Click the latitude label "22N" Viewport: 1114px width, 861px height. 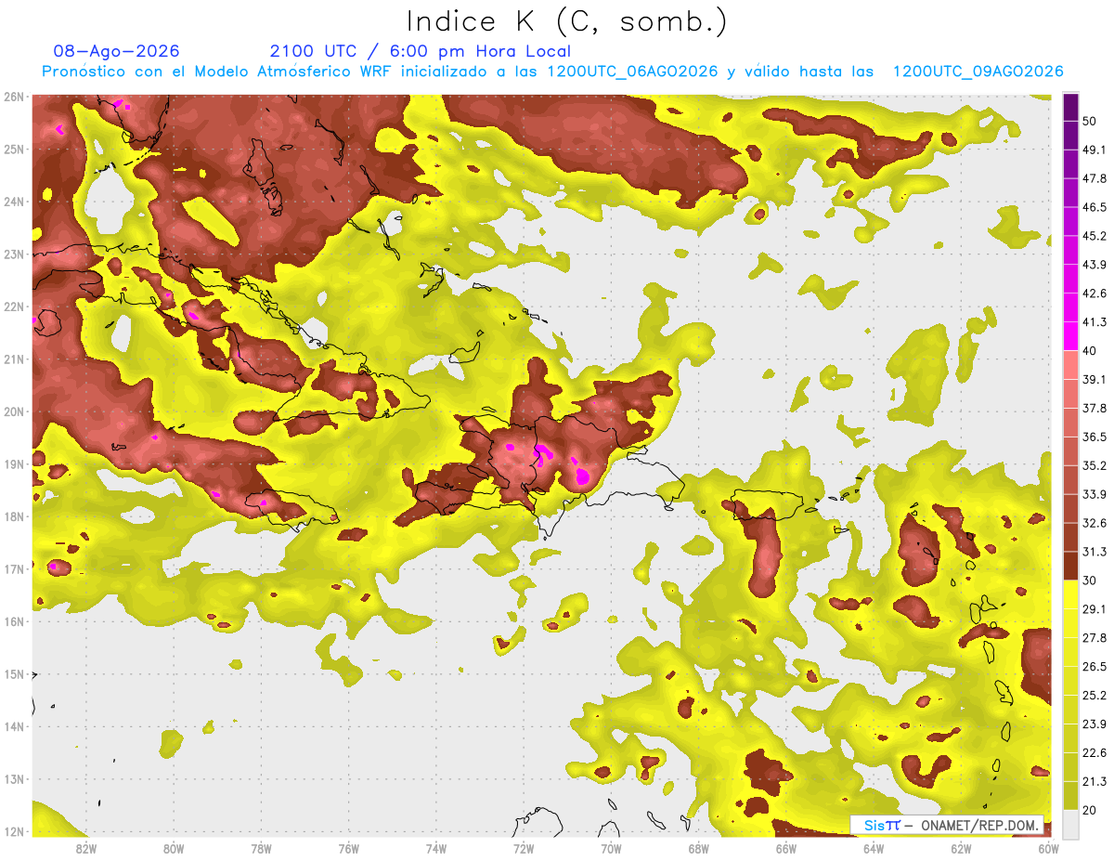point(13,307)
